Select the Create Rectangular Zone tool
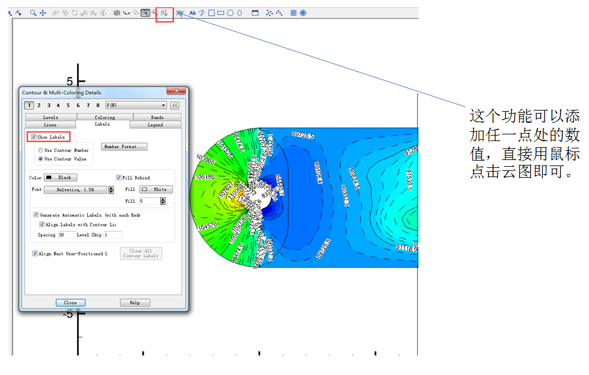 (293, 13)
